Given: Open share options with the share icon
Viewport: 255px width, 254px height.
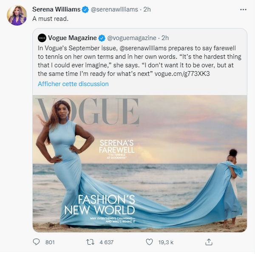Looking at the screenshot, I should coord(209,242).
